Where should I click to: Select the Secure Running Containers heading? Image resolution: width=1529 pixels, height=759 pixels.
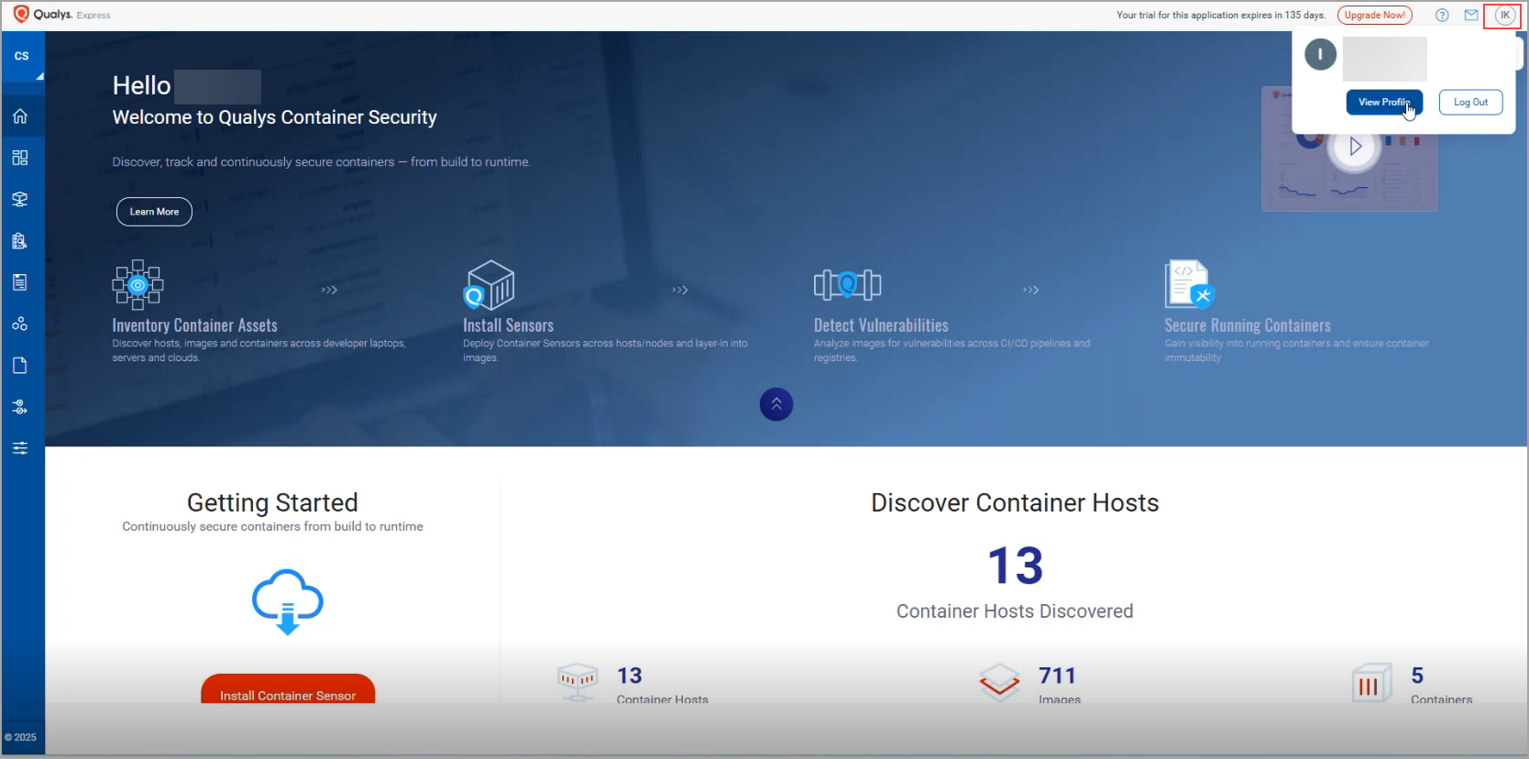tap(1248, 325)
